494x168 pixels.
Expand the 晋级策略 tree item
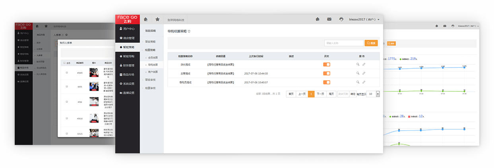[150, 41]
